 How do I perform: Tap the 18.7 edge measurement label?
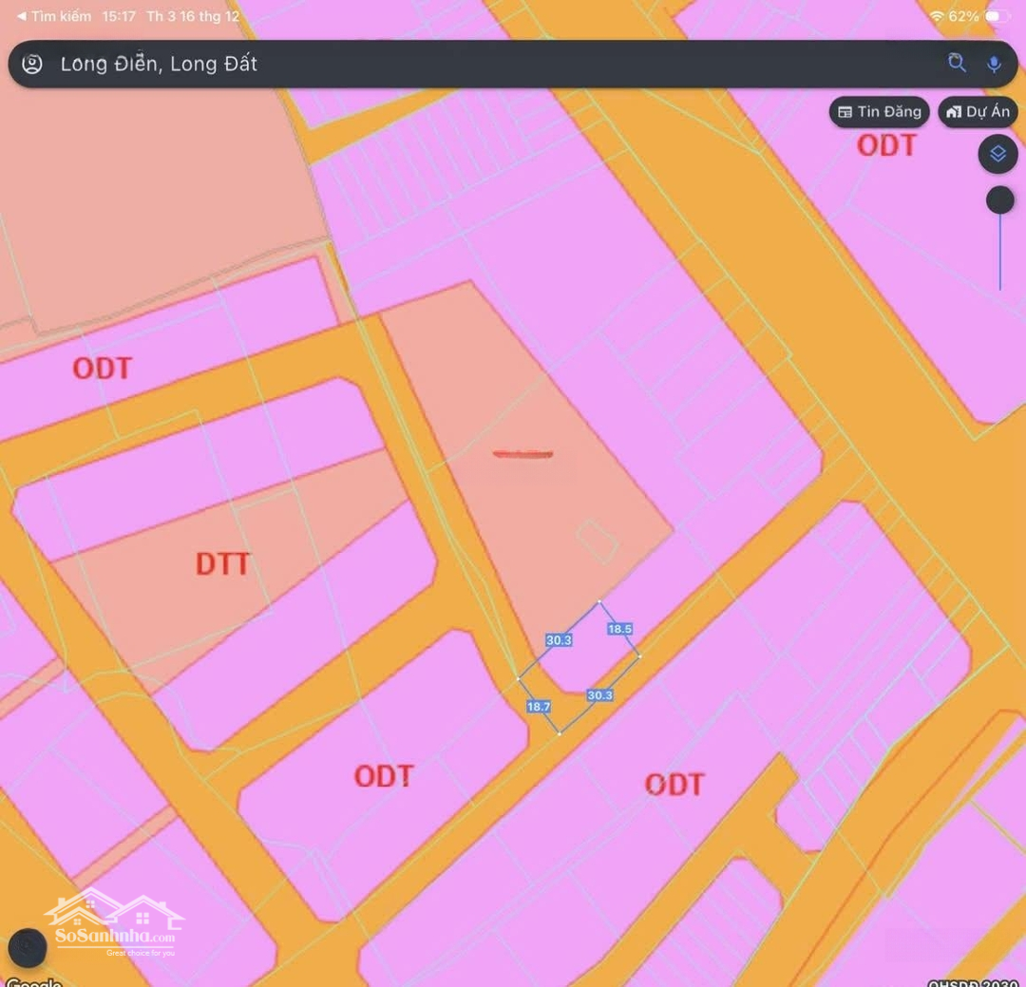tap(539, 706)
